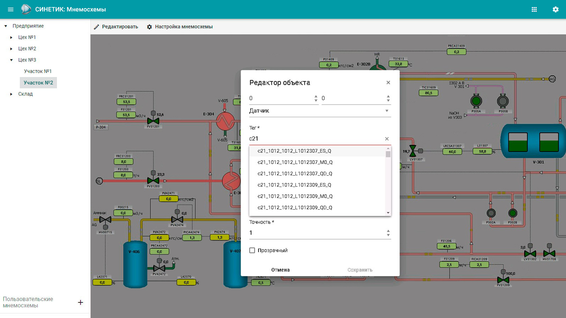Expand the Цех №1 tree node
This screenshot has height=318, width=566.
11,37
